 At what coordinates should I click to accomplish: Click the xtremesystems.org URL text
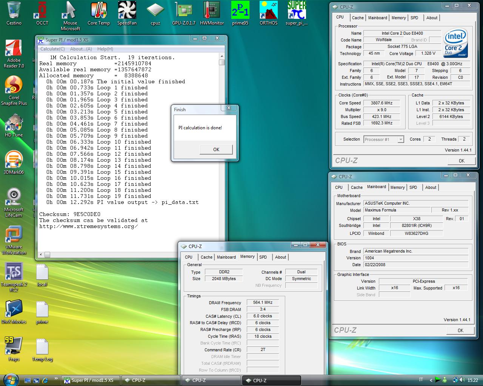(89, 226)
